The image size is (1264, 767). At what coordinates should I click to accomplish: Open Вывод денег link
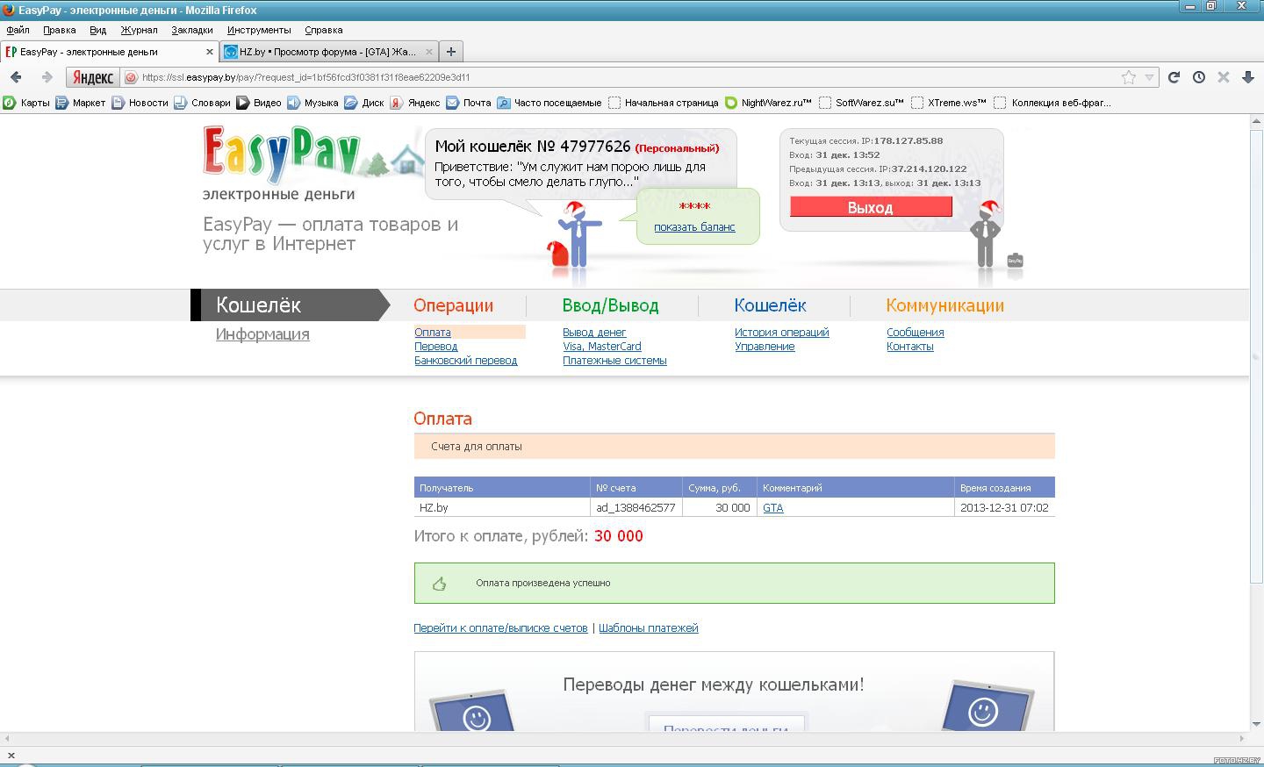(594, 333)
